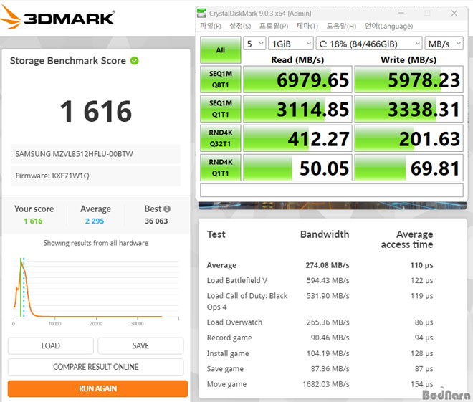Screen dimensions: 473x402
Task: Click the Average access time column header
Action: point(407,239)
